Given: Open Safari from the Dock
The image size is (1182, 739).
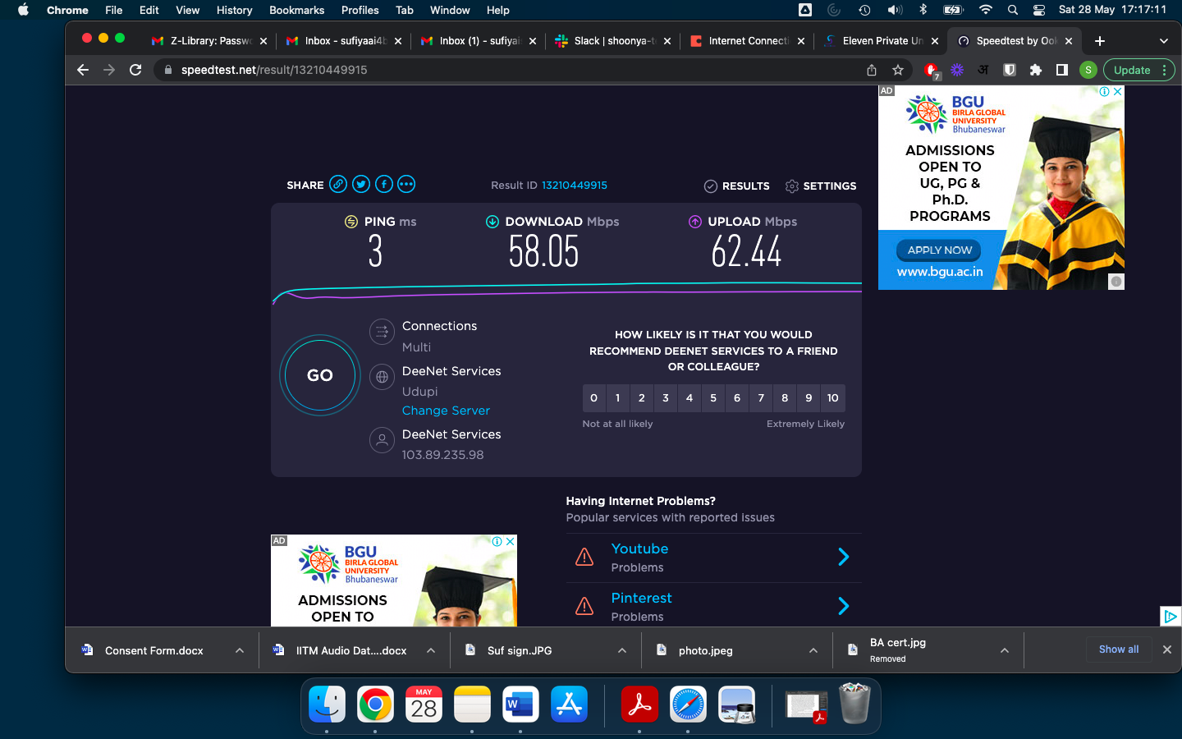Looking at the screenshot, I should 688,705.
